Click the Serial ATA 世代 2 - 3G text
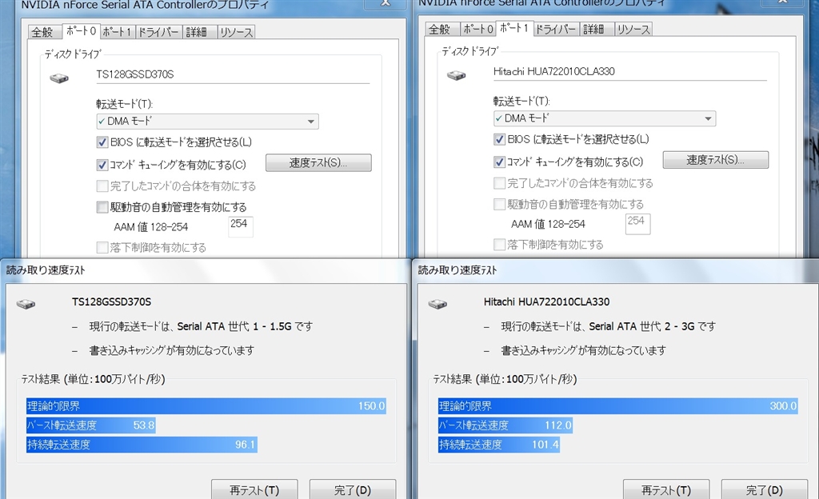Screen dimensions: 819x499 642,327
